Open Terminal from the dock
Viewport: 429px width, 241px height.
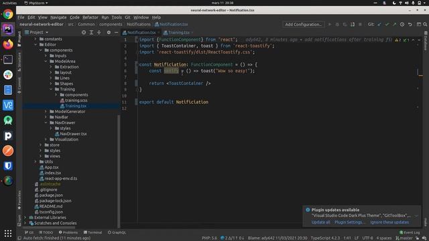8,60
